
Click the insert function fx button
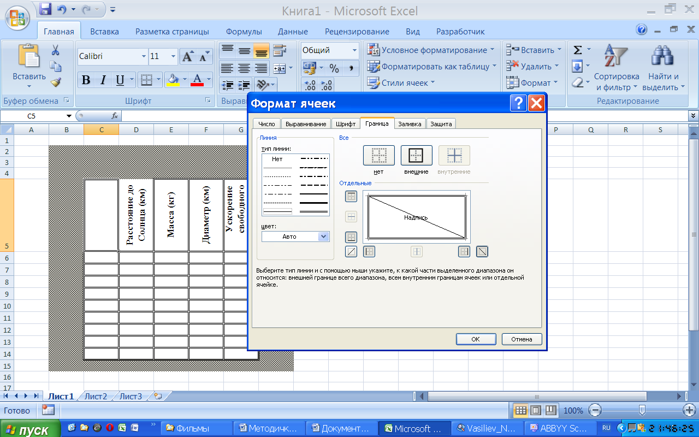(115, 116)
